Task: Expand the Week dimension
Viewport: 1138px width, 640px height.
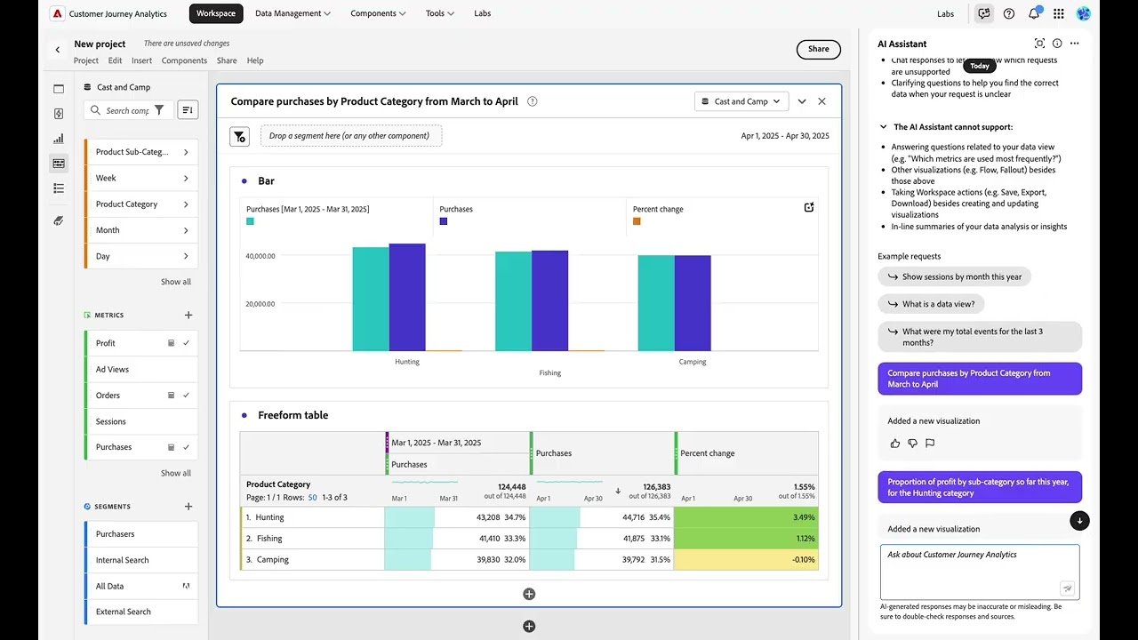Action: click(186, 178)
